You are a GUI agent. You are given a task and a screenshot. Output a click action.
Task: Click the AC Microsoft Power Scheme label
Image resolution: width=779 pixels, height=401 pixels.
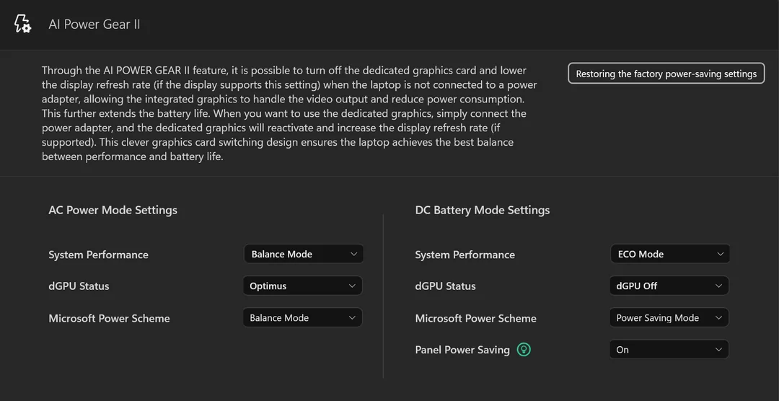coord(109,318)
